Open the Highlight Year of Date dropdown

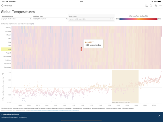(50, 19)
